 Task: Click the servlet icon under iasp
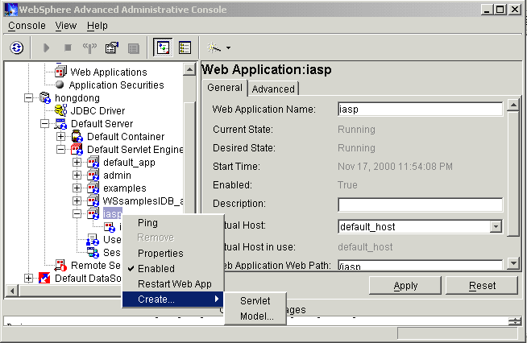[x=110, y=227]
